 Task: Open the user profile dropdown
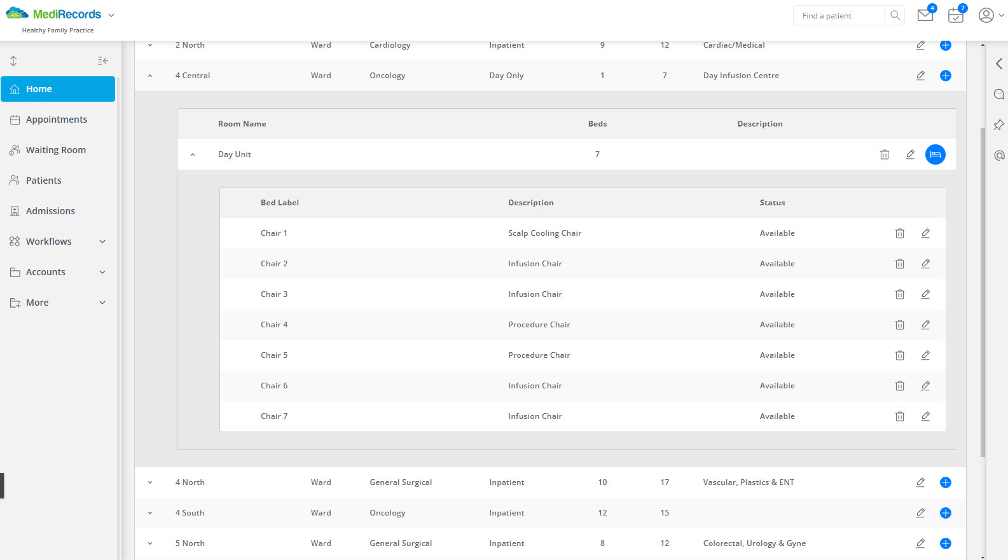pos(991,16)
